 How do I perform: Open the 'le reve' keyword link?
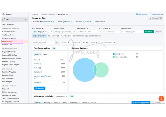coord(37,64)
